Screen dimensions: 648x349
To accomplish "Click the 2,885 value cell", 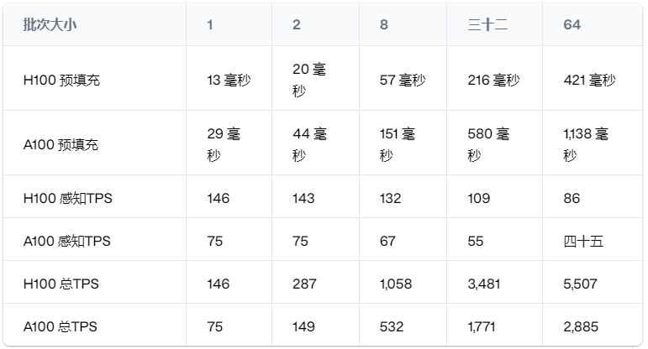I will 580,326.
